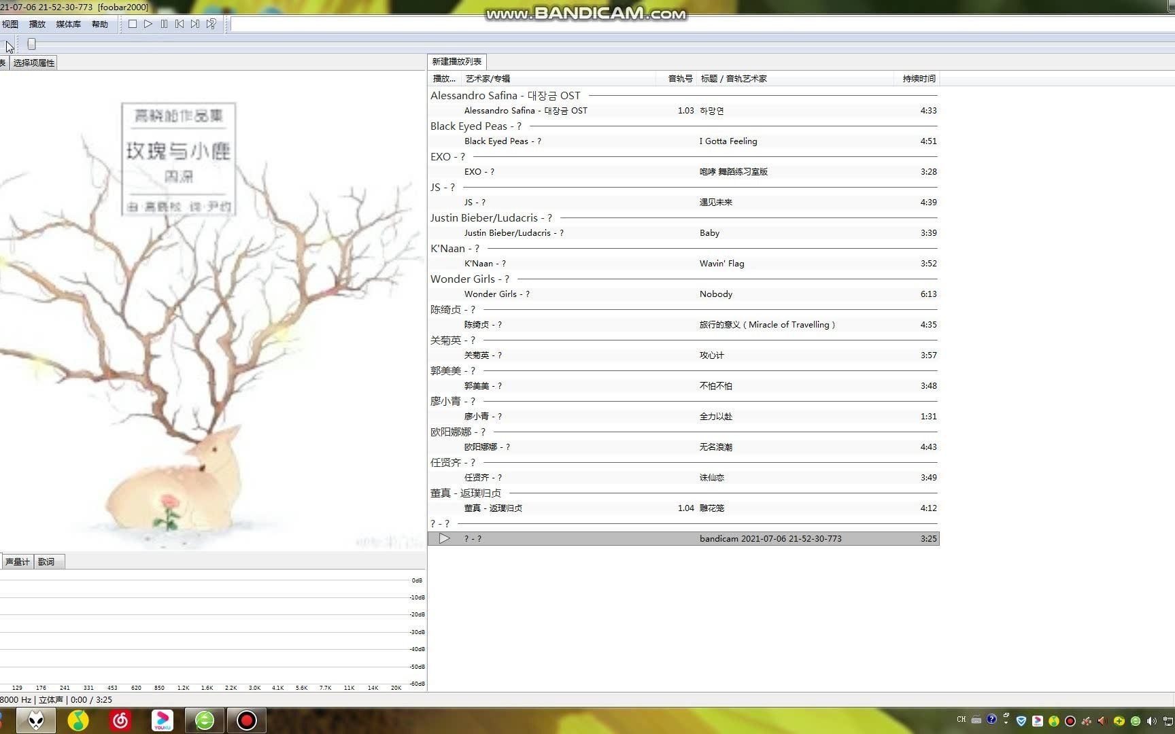This screenshot has height=734, width=1175.
Task: Select the 无名浪潮 track
Action: click(683, 447)
